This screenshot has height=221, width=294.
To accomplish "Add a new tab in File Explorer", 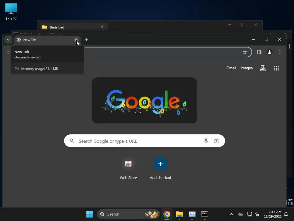I will (115, 27).
